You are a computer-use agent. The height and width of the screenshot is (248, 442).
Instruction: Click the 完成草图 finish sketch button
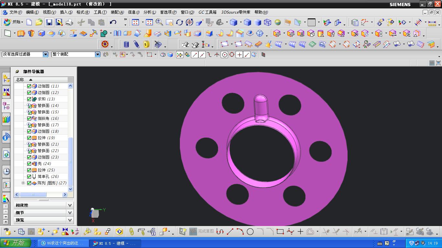point(201,232)
